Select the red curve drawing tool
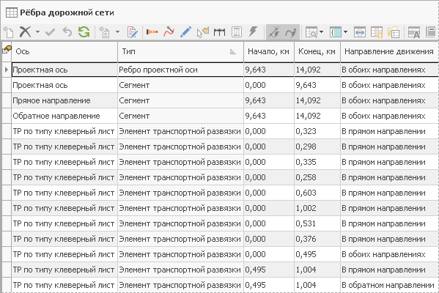The image size is (439, 293). (169, 32)
